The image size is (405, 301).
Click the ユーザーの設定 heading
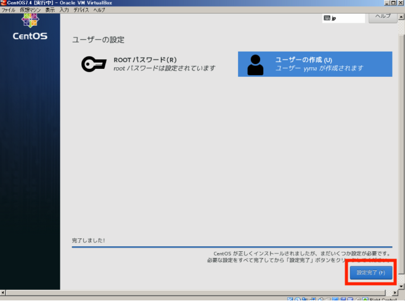click(98, 40)
